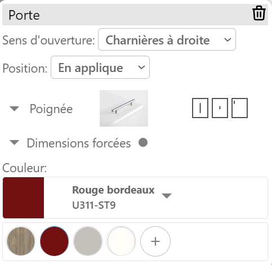The height and width of the screenshot is (265, 272).
Task: Select the full-height vertical handle position icon
Action: pos(200,108)
